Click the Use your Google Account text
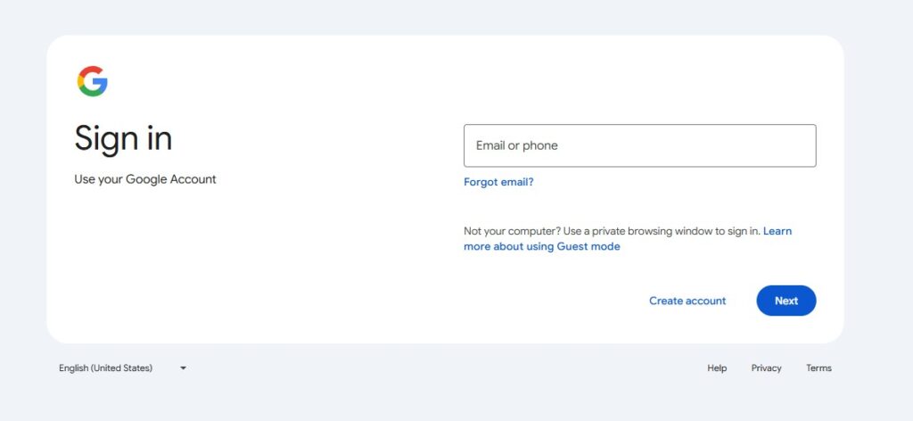 click(x=145, y=179)
